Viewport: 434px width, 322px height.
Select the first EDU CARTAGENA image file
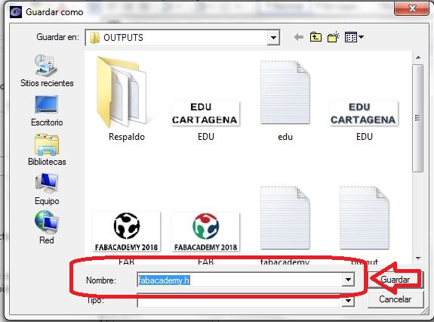pos(205,121)
